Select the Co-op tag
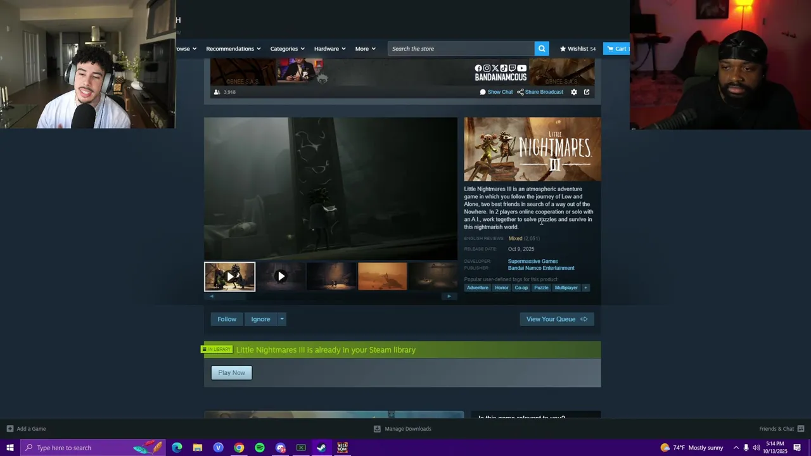This screenshot has height=456, width=811. (521, 288)
